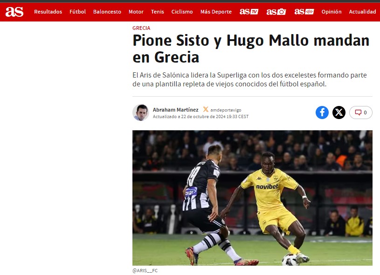Open the Motor section
Image resolution: width=380 pixels, height=275 pixels.
(136, 12)
